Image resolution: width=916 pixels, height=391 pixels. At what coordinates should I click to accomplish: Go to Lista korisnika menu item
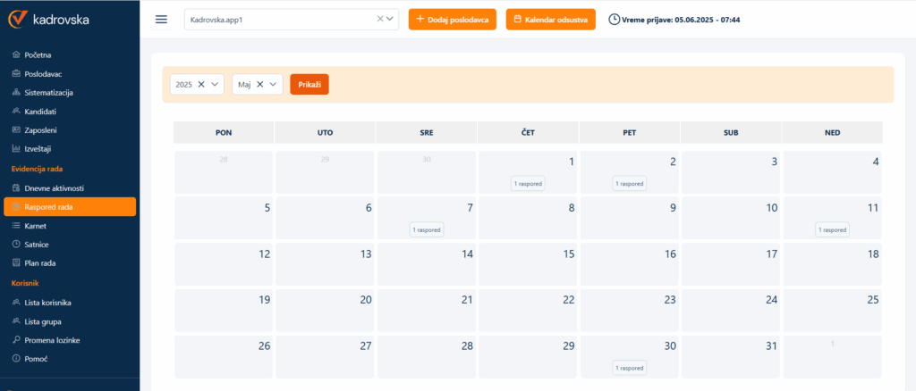[x=47, y=303]
